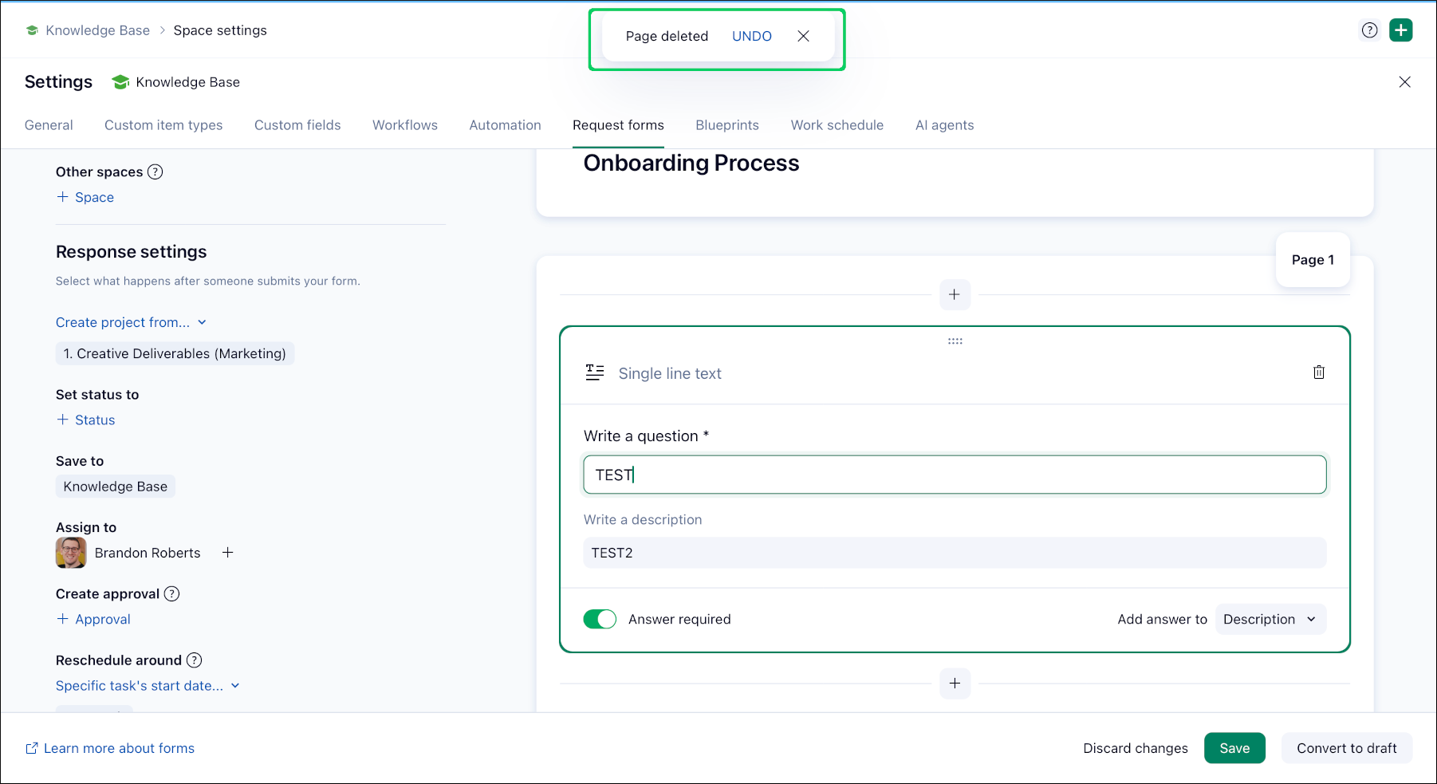Screen dimensions: 1437x784
Task: Expand the Create project from dropdown
Action: pos(131,322)
